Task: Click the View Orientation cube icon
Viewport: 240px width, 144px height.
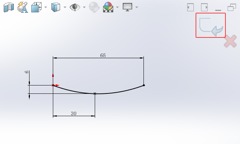Action: [36, 7]
